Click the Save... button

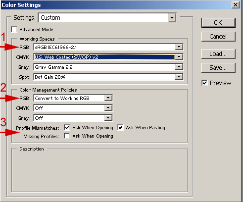pyautogui.click(x=218, y=68)
